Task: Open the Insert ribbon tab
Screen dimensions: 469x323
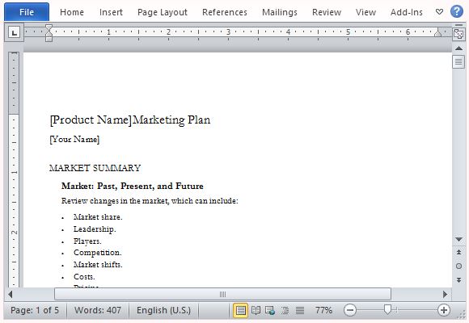Action: click(111, 12)
